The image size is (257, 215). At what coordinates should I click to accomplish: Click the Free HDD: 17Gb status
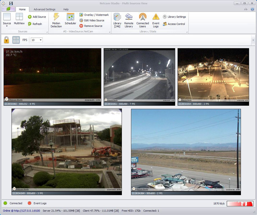point(131,211)
